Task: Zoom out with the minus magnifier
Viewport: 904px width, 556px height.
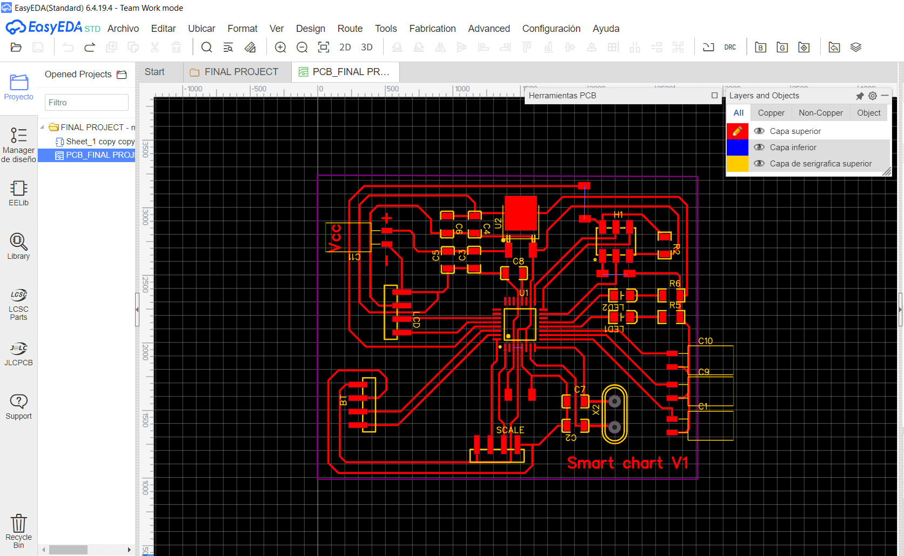Action: 302,48
